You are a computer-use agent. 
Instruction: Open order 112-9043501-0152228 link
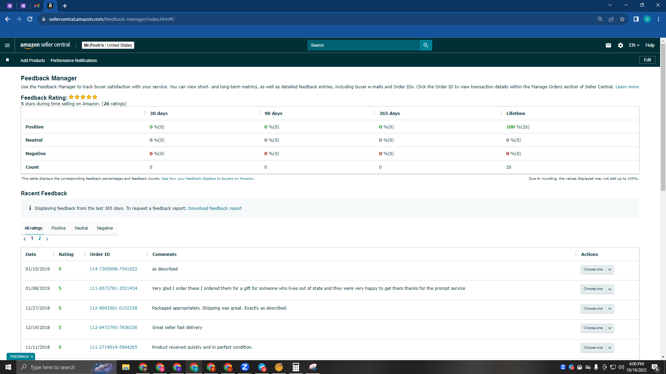click(x=113, y=308)
